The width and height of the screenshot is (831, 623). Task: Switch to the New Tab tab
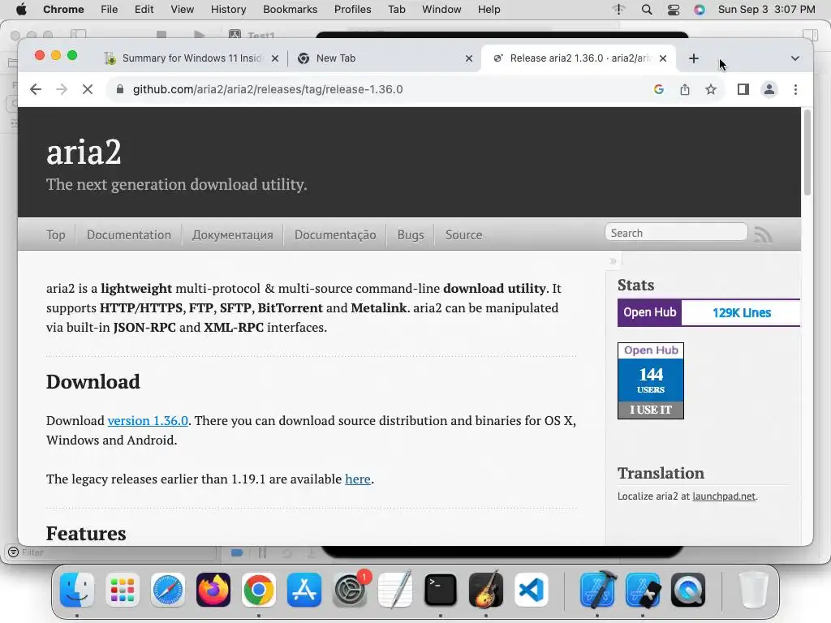pos(383,58)
